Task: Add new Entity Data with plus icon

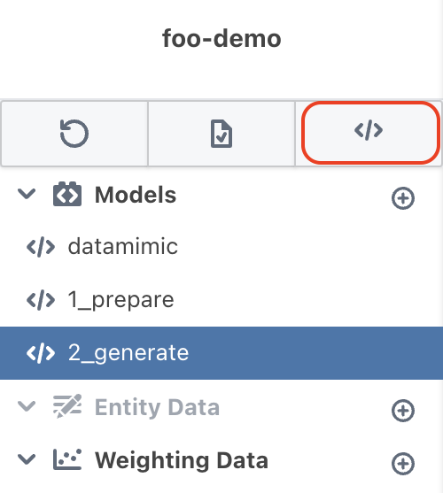Action: click(403, 411)
